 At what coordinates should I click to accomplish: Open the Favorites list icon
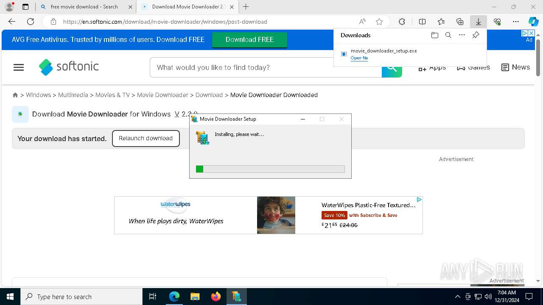pyautogui.click(x=441, y=22)
